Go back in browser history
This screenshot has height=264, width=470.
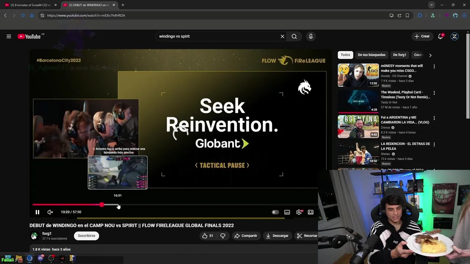click(5, 15)
